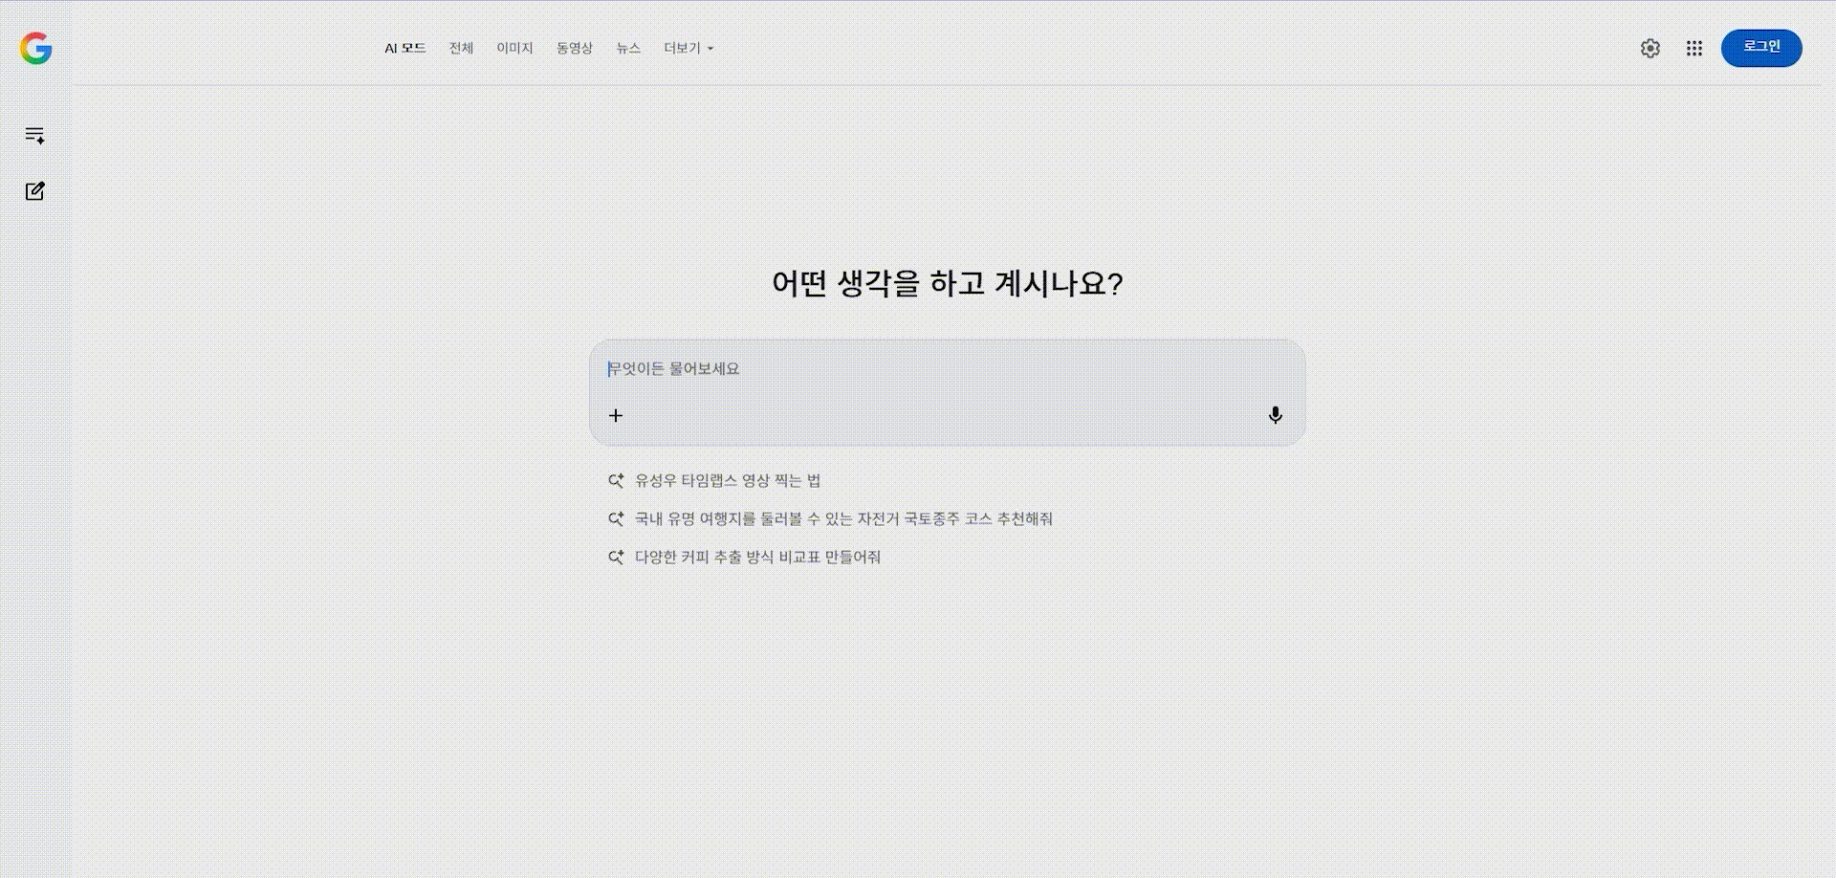This screenshot has width=1836, height=878.
Task: Click the search icon beside 자전거 국토종주 suggestion
Action: pos(617,518)
